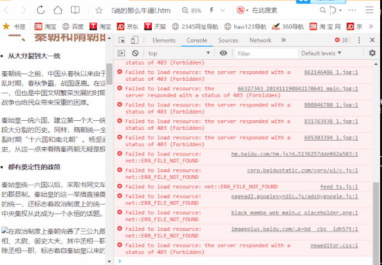This screenshot has width=382, height=265.
Task: Clear the console messages
Action: [135, 53]
